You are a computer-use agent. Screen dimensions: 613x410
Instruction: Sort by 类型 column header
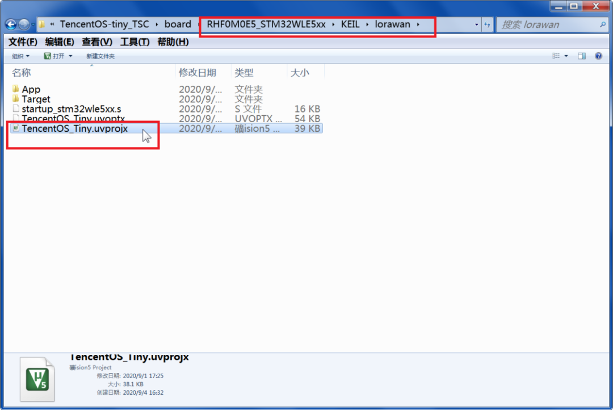pos(244,72)
